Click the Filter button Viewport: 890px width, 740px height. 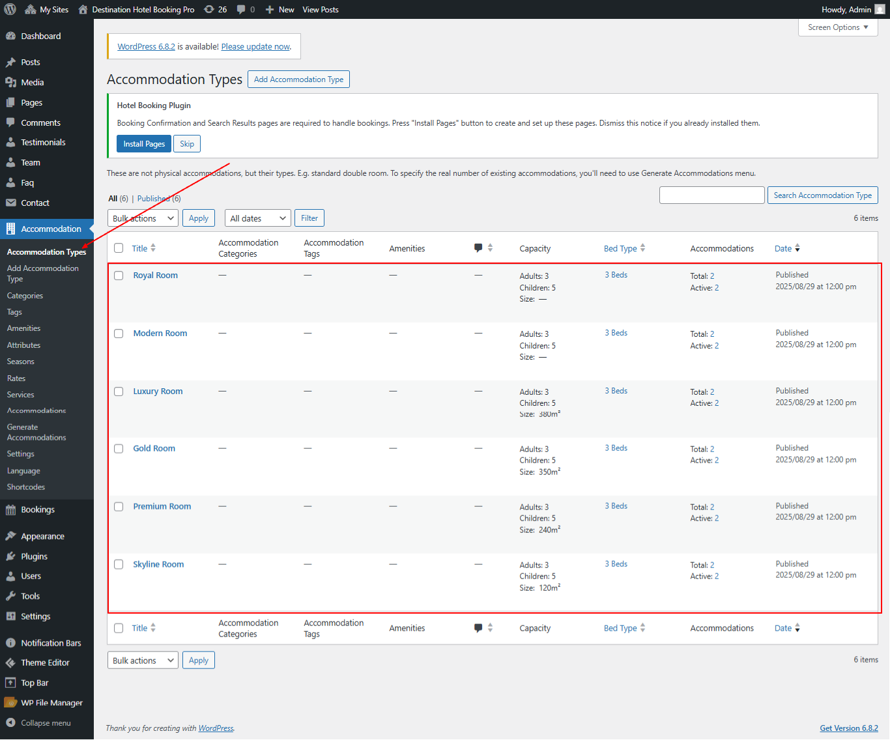(309, 218)
